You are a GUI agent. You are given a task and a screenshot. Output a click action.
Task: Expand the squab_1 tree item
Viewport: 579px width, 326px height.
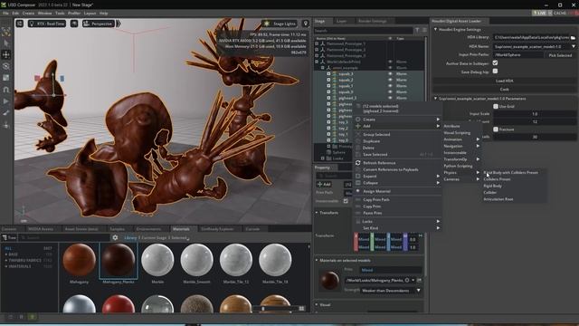[328, 86]
